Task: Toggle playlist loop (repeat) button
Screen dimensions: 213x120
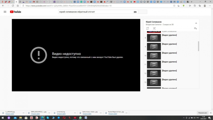Action: (148, 28)
